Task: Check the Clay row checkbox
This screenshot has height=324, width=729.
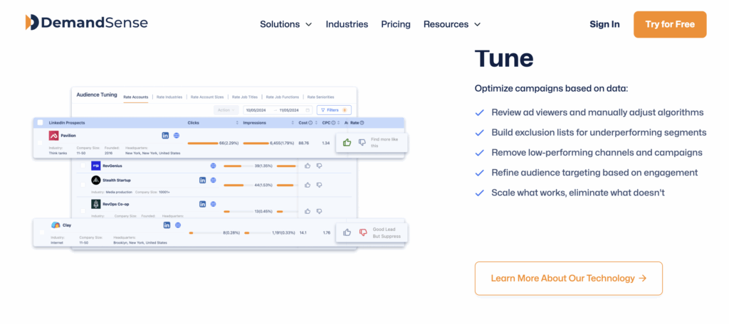Action: pos(42,232)
